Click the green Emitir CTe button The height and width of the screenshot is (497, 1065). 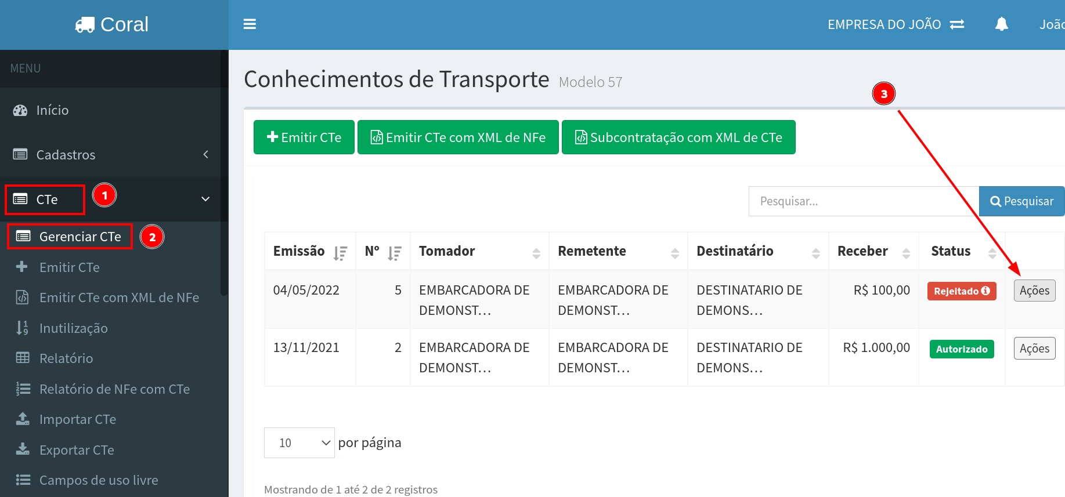point(304,137)
